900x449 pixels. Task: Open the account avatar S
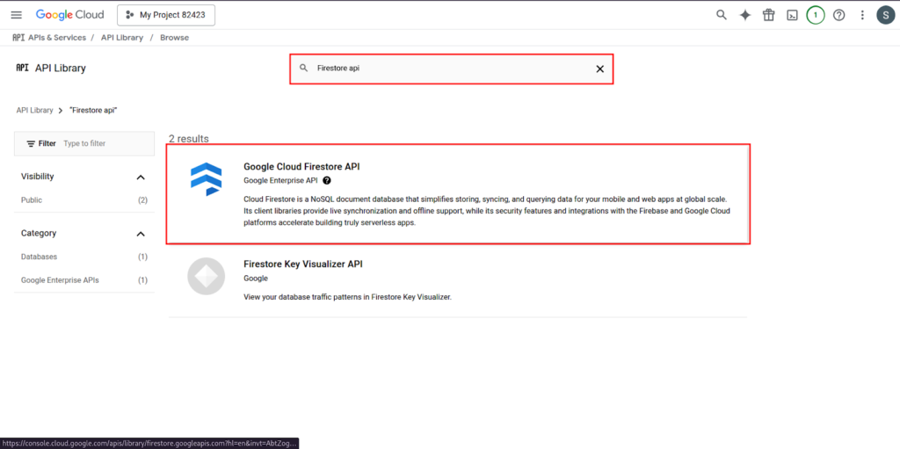pyautogui.click(x=886, y=15)
